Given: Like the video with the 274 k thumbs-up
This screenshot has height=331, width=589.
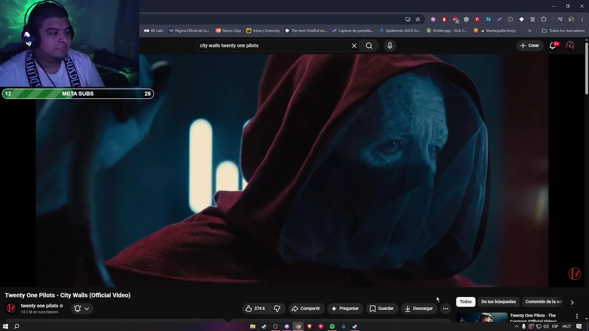Looking at the screenshot, I should 255,308.
